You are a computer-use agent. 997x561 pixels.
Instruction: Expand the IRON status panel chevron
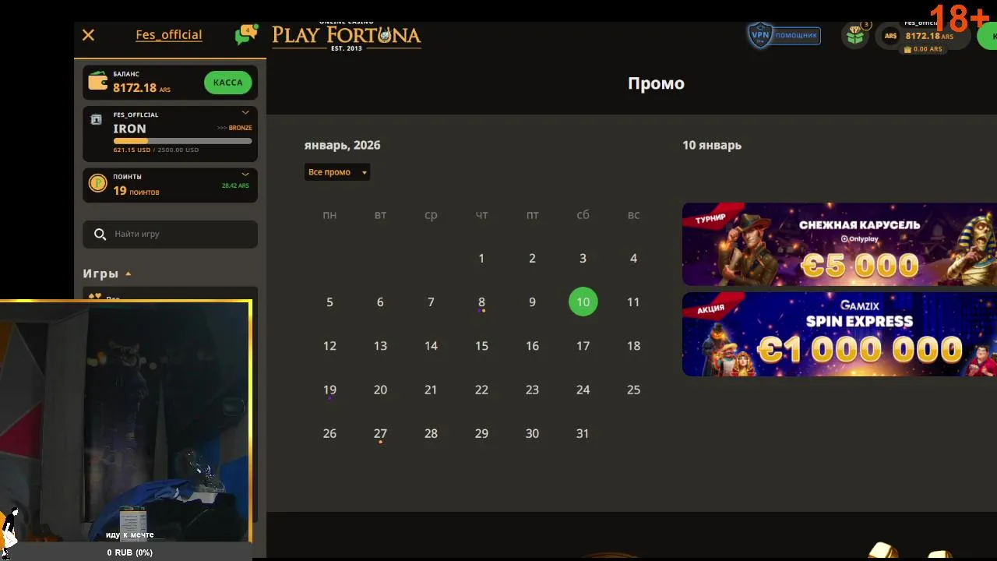[x=245, y=113]
